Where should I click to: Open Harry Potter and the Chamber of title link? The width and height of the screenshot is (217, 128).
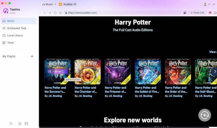pos(86,90)
